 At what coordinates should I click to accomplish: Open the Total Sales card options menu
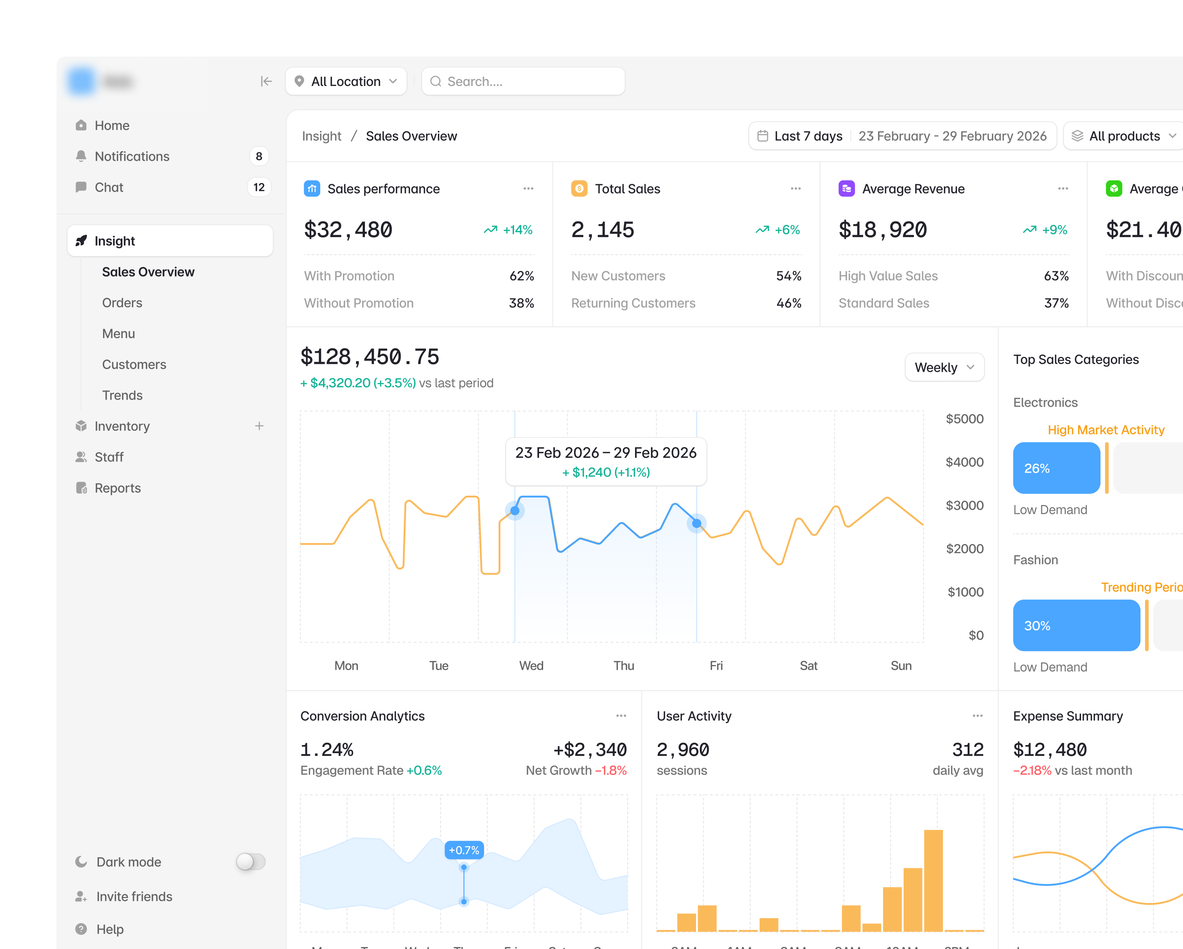tap(796, 189)
